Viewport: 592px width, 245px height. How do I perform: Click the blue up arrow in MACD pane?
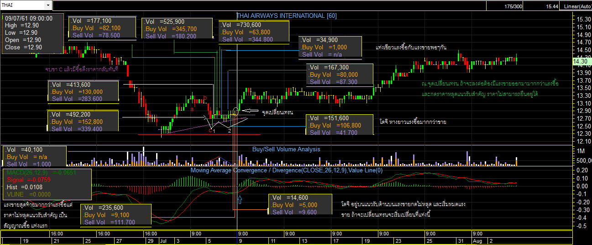point(240,199)
